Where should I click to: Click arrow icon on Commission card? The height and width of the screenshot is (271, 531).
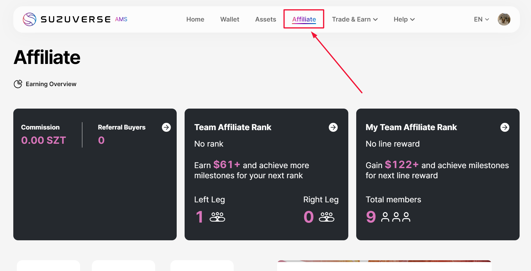[x=166, y=127]
